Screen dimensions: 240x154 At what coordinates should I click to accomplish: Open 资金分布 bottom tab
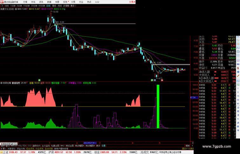21,149
